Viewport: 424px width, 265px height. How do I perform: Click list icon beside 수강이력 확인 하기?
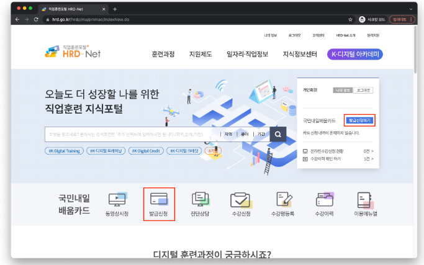(x=305, y=159)
